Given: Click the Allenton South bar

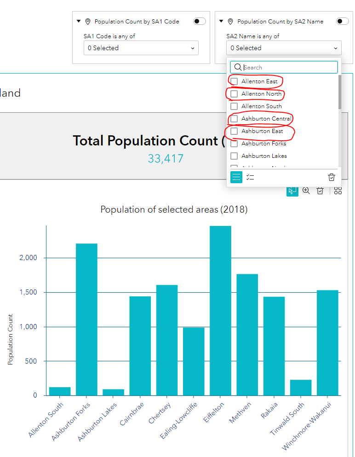Looking at the screenshot, I should (x=60, y=391).
